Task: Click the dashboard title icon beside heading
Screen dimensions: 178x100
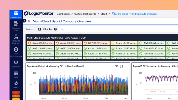Action: (30, 21)
